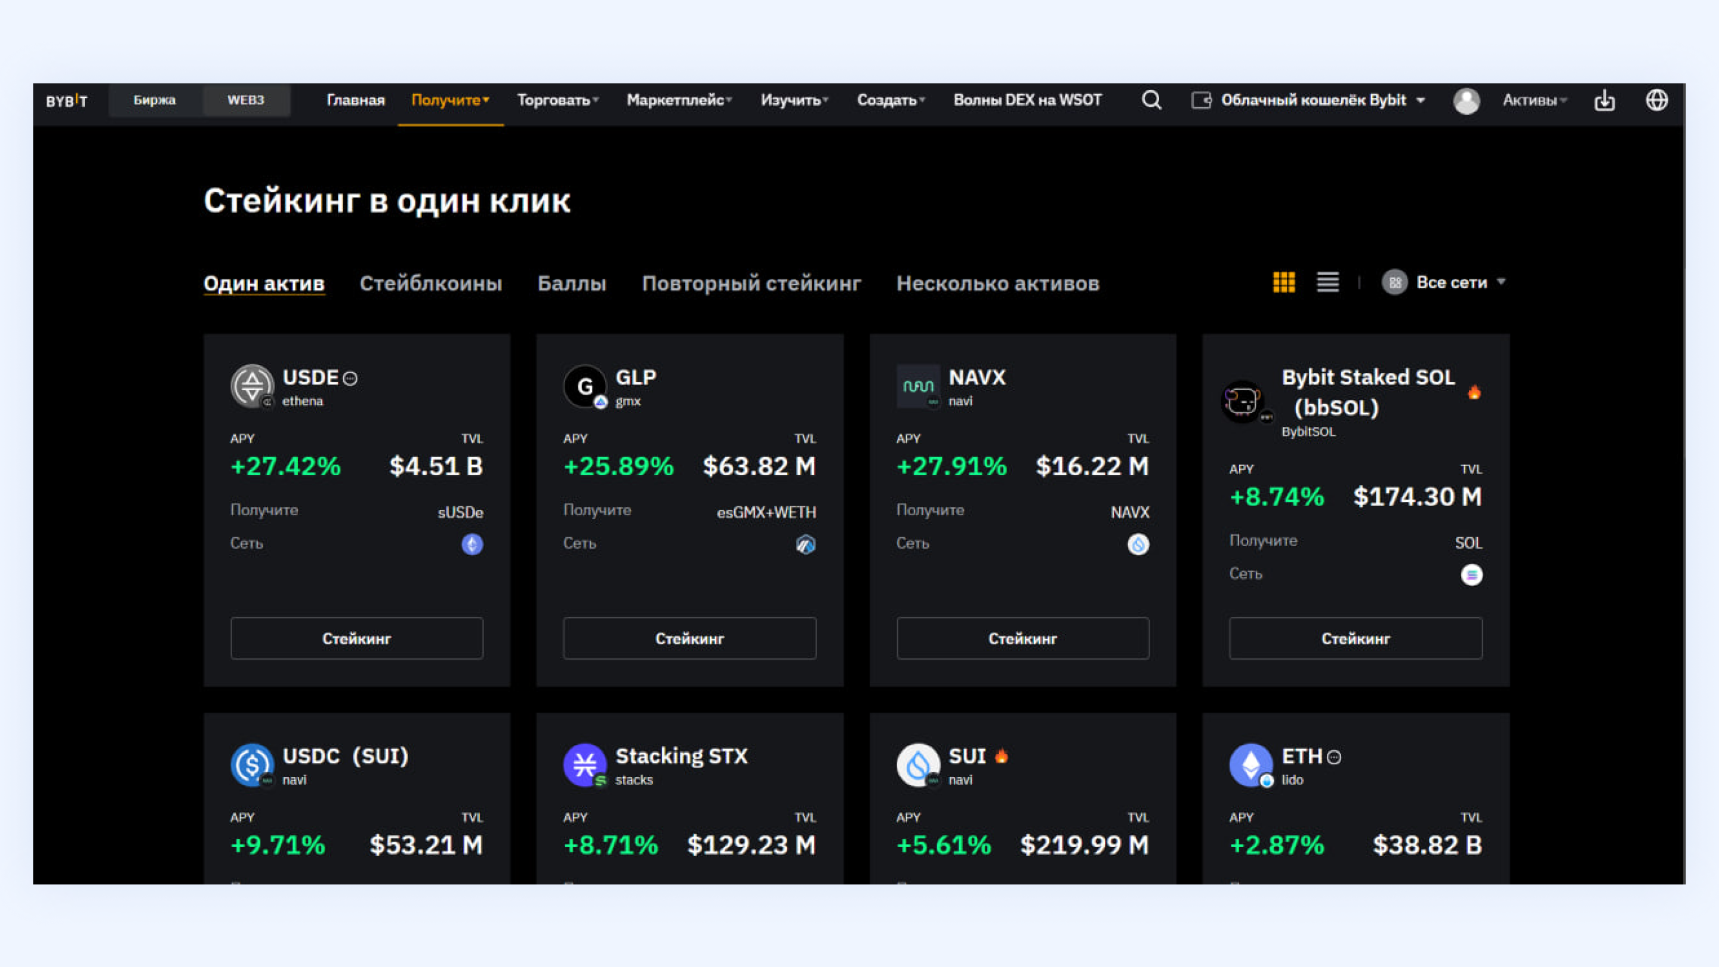The image size is (1719, 967).
Task: Open the user avatar profile icon
Action: [1466, 101]
